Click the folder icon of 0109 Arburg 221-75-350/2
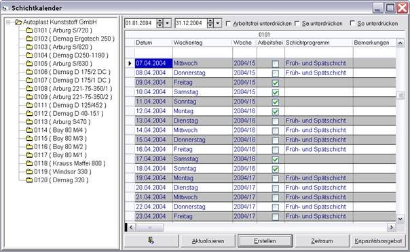 [29, 97]
